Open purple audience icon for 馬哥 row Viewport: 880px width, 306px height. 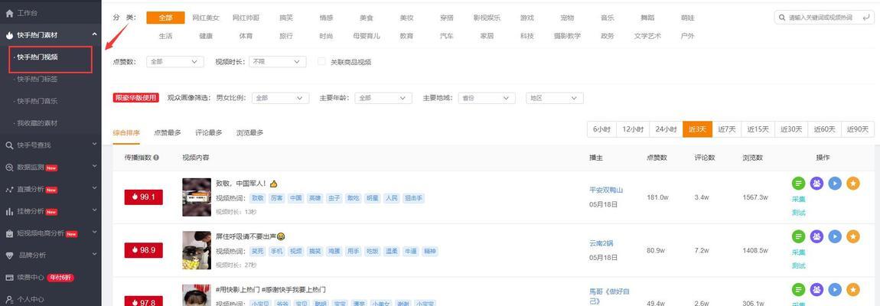pos(816,290)
